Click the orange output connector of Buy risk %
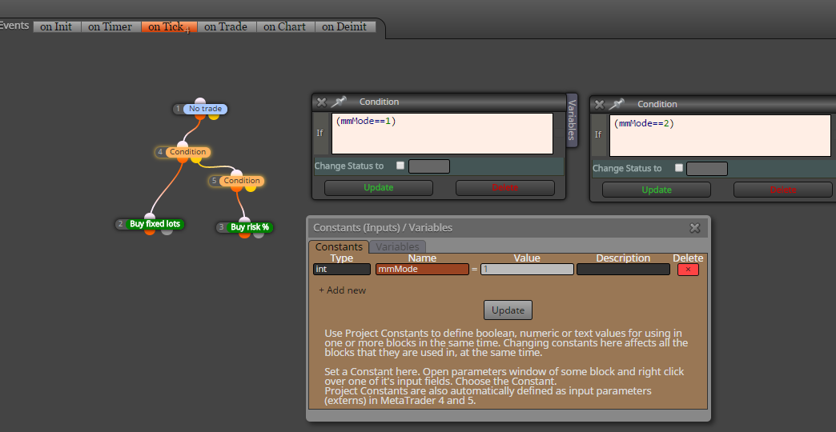Viewport: 836px width, 432px height. click(244, 234)
